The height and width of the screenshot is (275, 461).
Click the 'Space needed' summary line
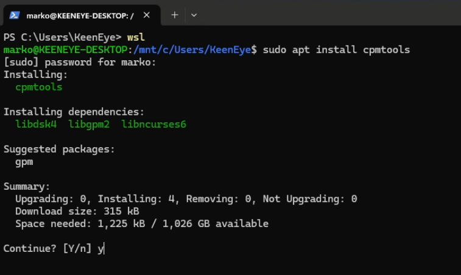pos(142,224)
